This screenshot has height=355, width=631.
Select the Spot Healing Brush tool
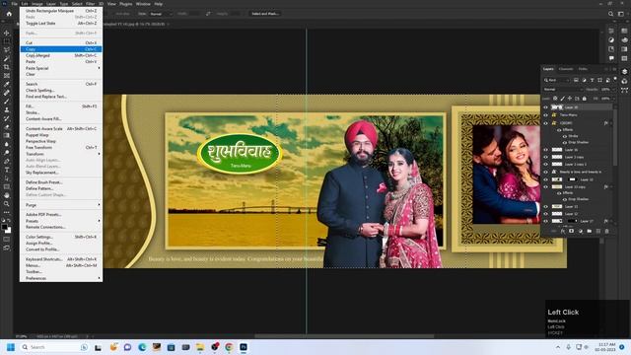(7, 93)
